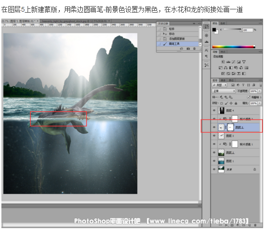Switch to the 路径 paths tab
This screenshot has height=229, width=272.
click(x=231, y=80)
